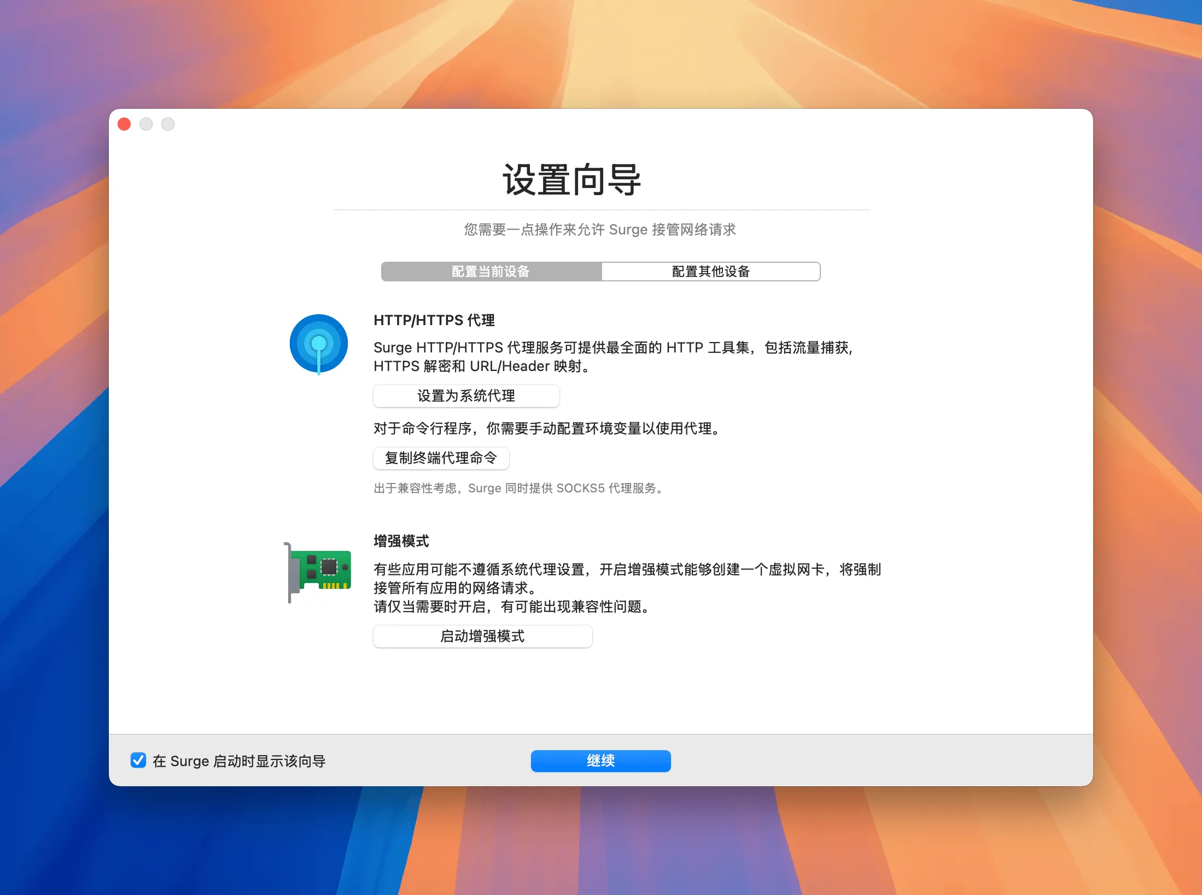
Task: Click the SOCKS5 compatibility note text
Action: click(x=518, y=488)
